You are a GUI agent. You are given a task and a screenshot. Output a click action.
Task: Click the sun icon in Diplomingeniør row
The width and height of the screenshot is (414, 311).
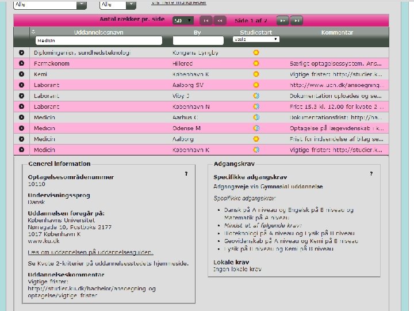pos(256,52)
